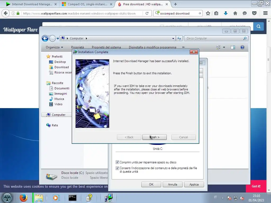The height and width of the screenshot is (203, 271).
Task: Open the Firefox downloads arrow
Action: (226, 13)
